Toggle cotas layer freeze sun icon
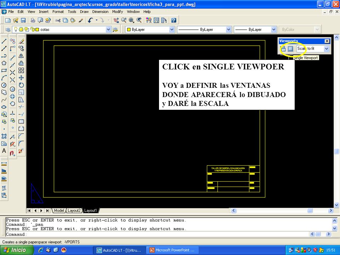Image resolution: width=340 pixels, height=255 pixels. (x=21, y=29)
